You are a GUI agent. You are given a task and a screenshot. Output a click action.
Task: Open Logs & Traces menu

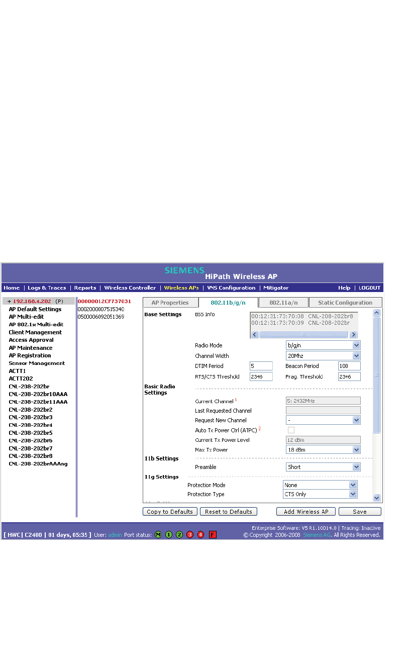point(47,288)
